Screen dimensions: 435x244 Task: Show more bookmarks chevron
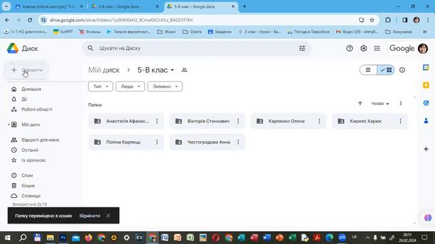(x=425, y=32)
